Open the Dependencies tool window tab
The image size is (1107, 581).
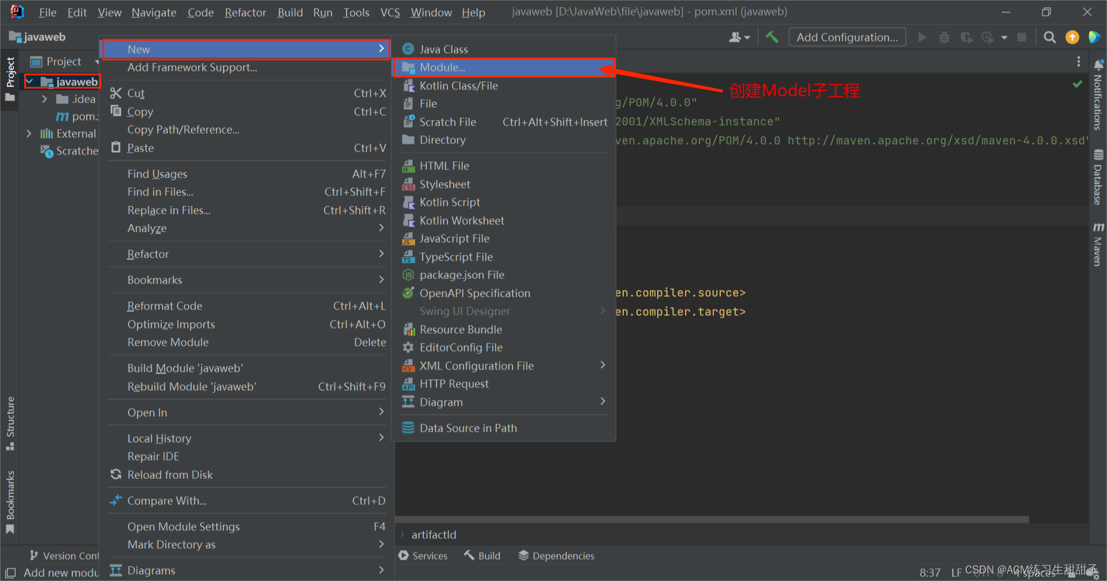tap(556, 556)
